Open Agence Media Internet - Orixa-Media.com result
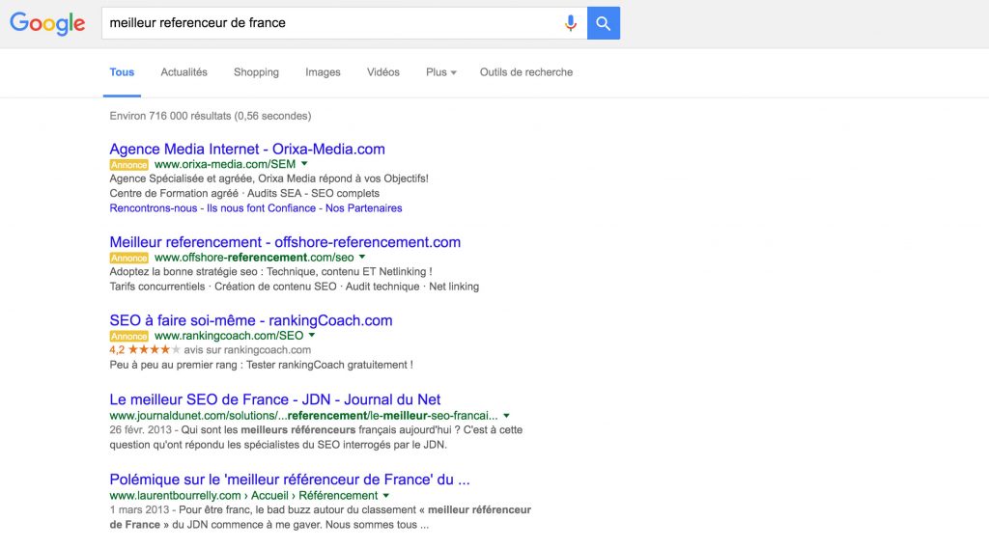The height and width of the screenshot is (548, 989). point(247,150)
